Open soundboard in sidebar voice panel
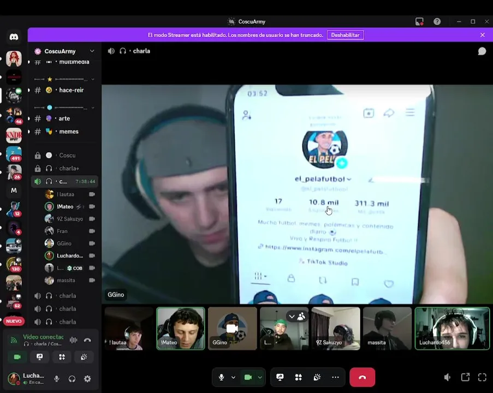493x393 pixels. click(84, 357)
